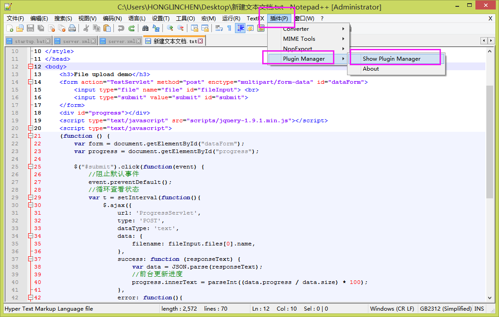499x317 pixels.
Task: Collapse the body fold on line 12
Action: click(30, 67)
